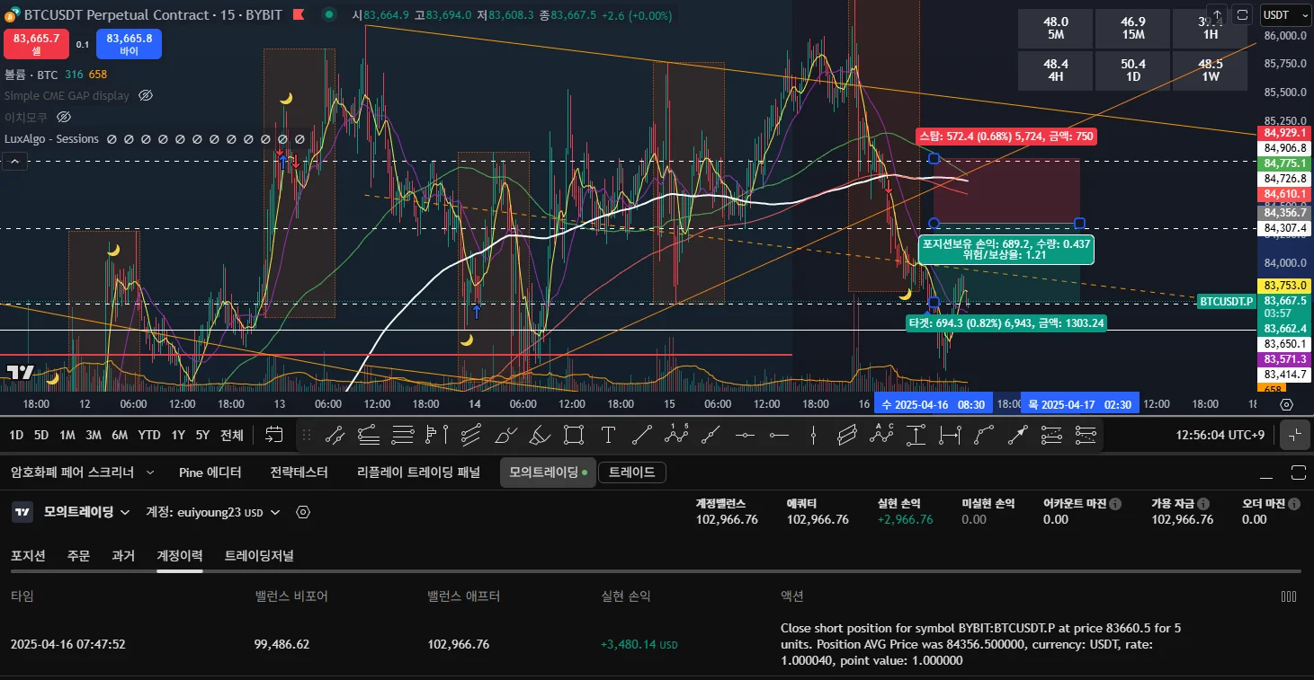Screen dimensions: 1314x680
Task: Select the brush drawing tool
Action: click(x=505, y=436)
